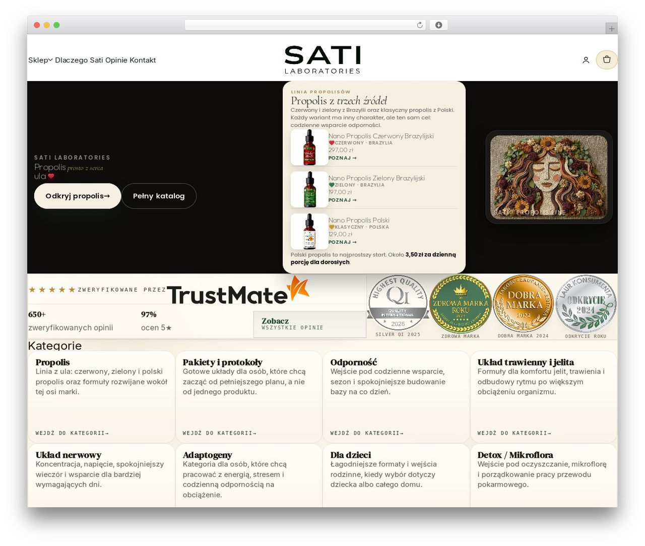Open the user account icon

(586, 60)
